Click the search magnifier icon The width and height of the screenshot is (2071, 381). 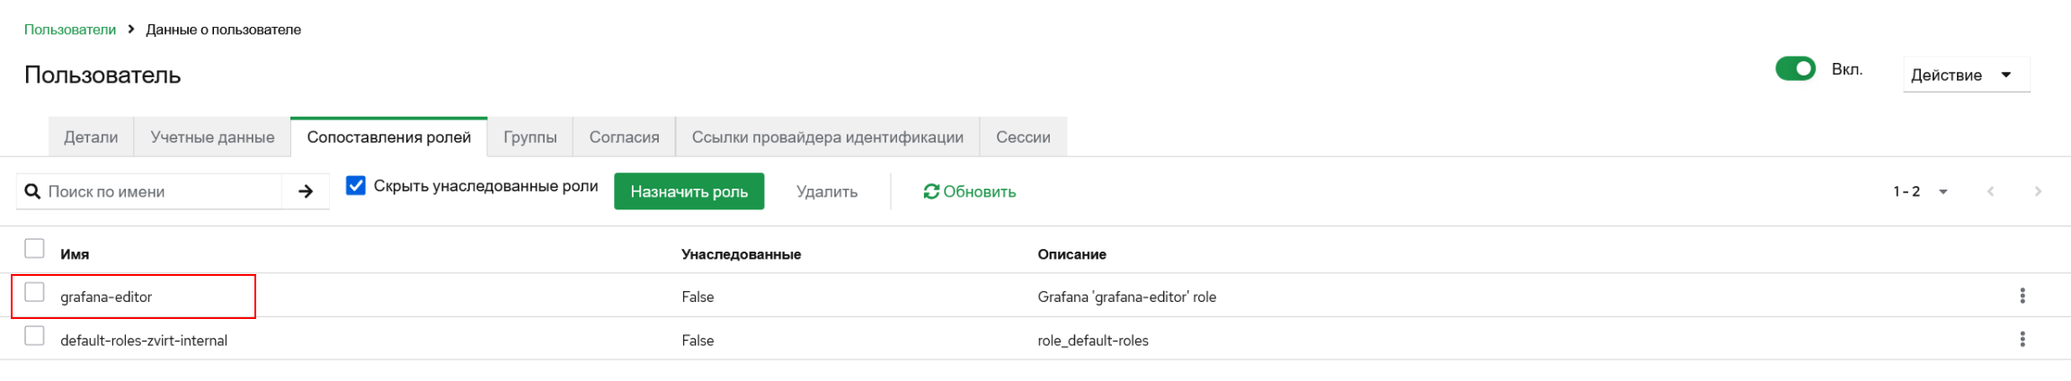(x=32, y=191)
